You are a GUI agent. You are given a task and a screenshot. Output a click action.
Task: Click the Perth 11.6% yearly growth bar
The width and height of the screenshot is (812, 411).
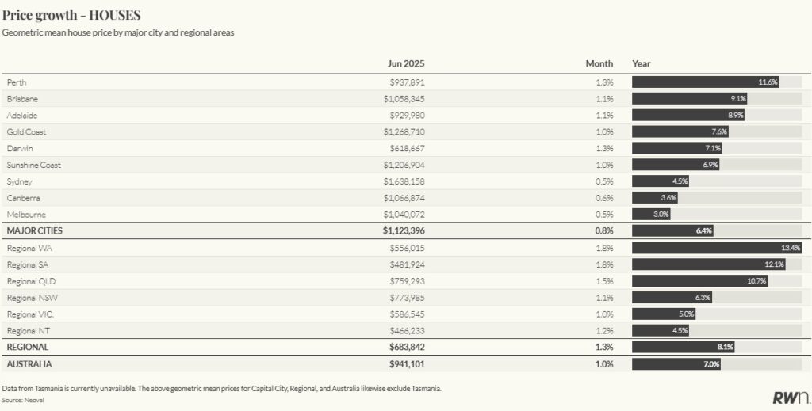coord(706,82)
